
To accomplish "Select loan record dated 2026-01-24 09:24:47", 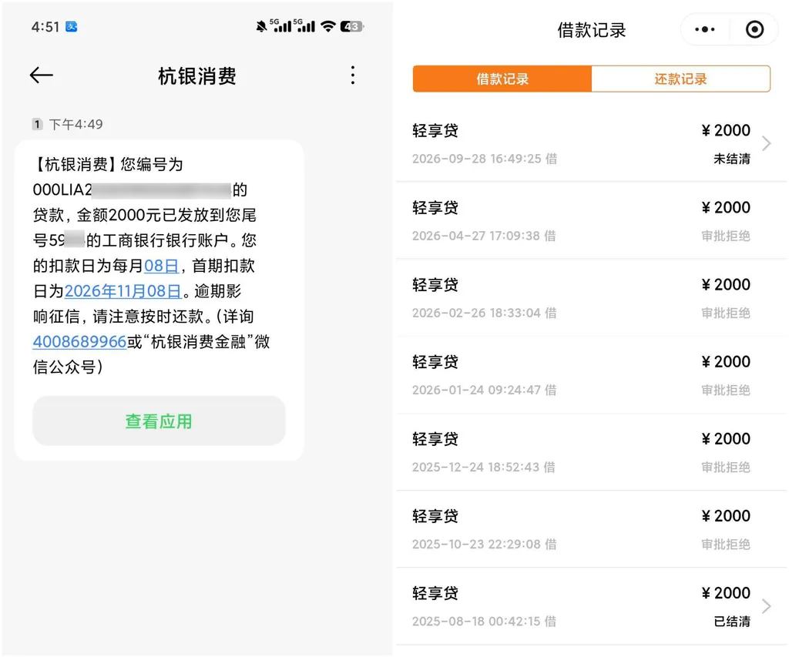I will pyautogui.click(x=591, y=375).
